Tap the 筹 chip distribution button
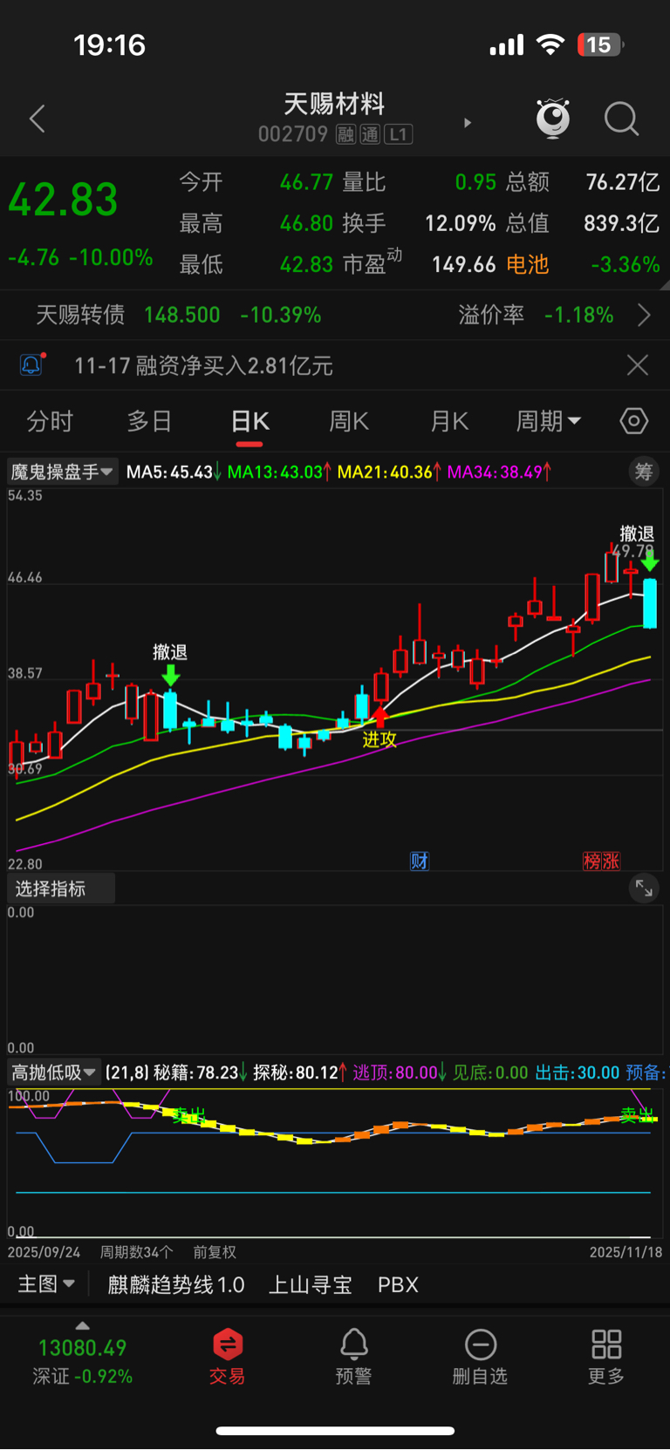This screenshot has height=1450, width=670. coord(644,472)
